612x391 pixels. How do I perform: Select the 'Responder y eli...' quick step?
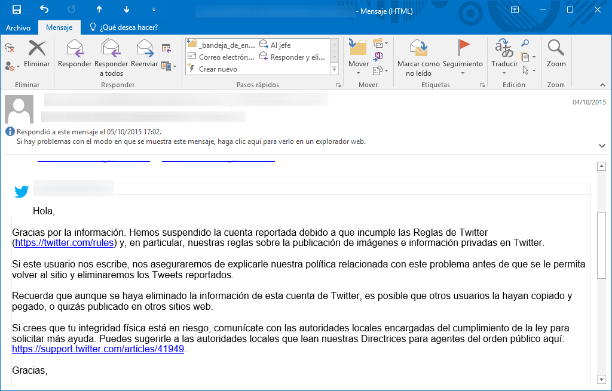[293, 57]
